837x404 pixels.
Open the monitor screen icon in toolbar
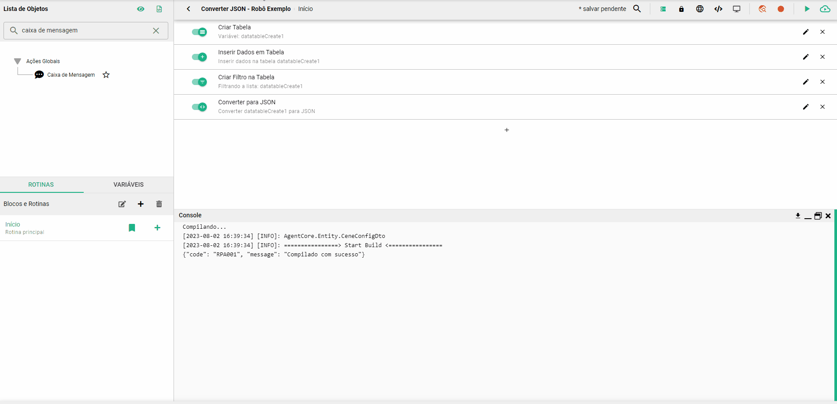pos(737,9)
